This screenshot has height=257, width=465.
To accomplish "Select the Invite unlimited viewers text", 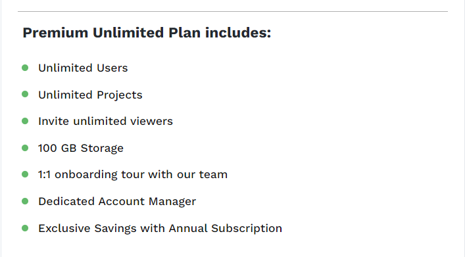I will 105,121.
